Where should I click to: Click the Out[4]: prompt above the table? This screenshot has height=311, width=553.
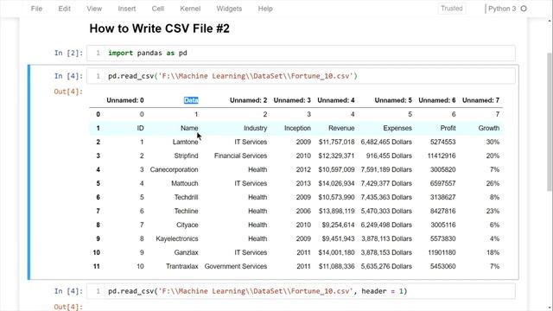click(68, 92)
